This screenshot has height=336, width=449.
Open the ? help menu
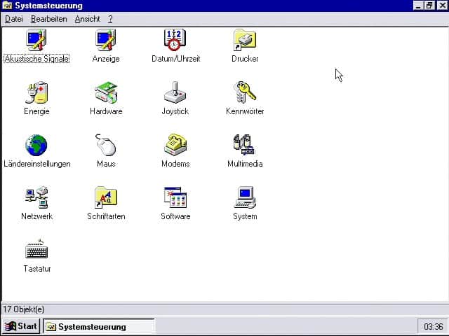[110, 19]
